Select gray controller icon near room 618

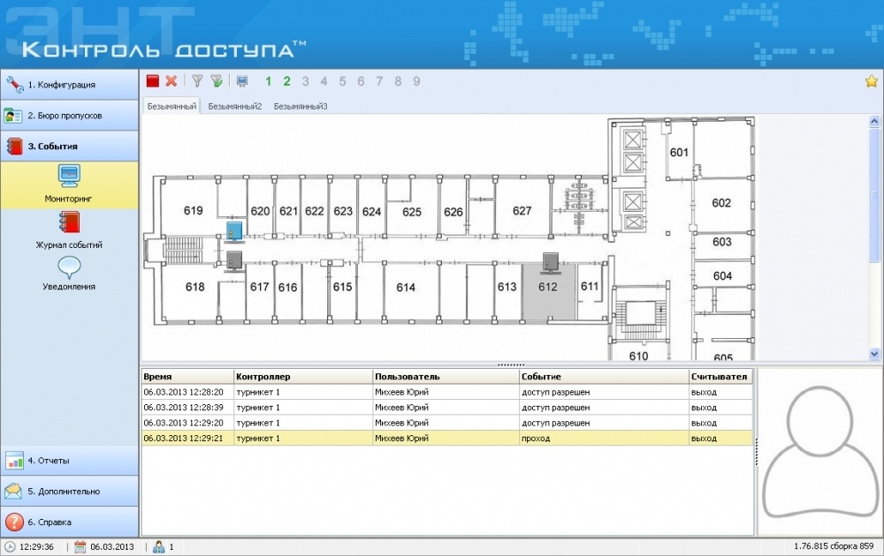pos(234,262)
